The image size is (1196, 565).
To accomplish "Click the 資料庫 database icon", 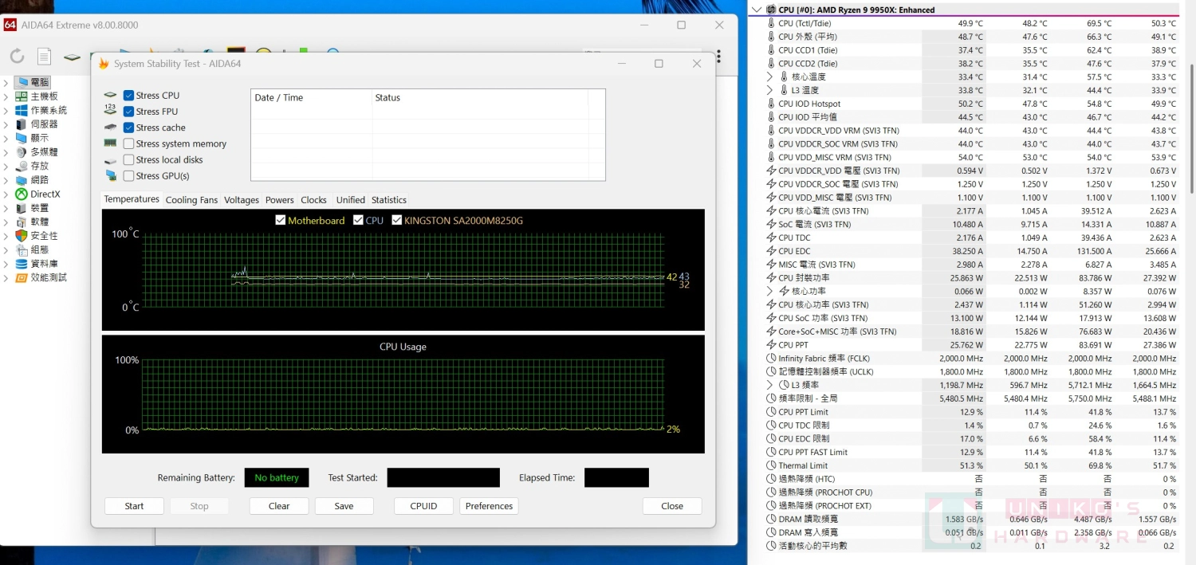I will (21, 264).
